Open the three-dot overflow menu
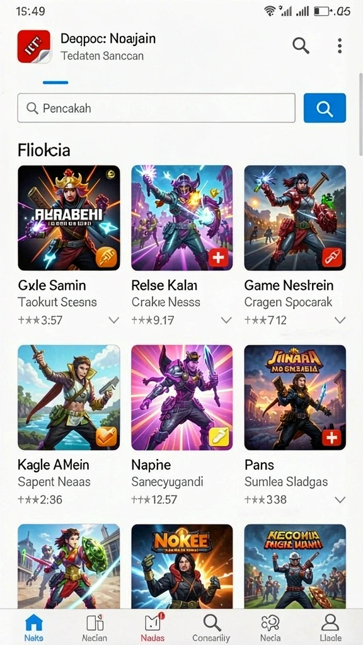This screenshot has height=645, width=363. pyautogui.click(x=340, y=45)
